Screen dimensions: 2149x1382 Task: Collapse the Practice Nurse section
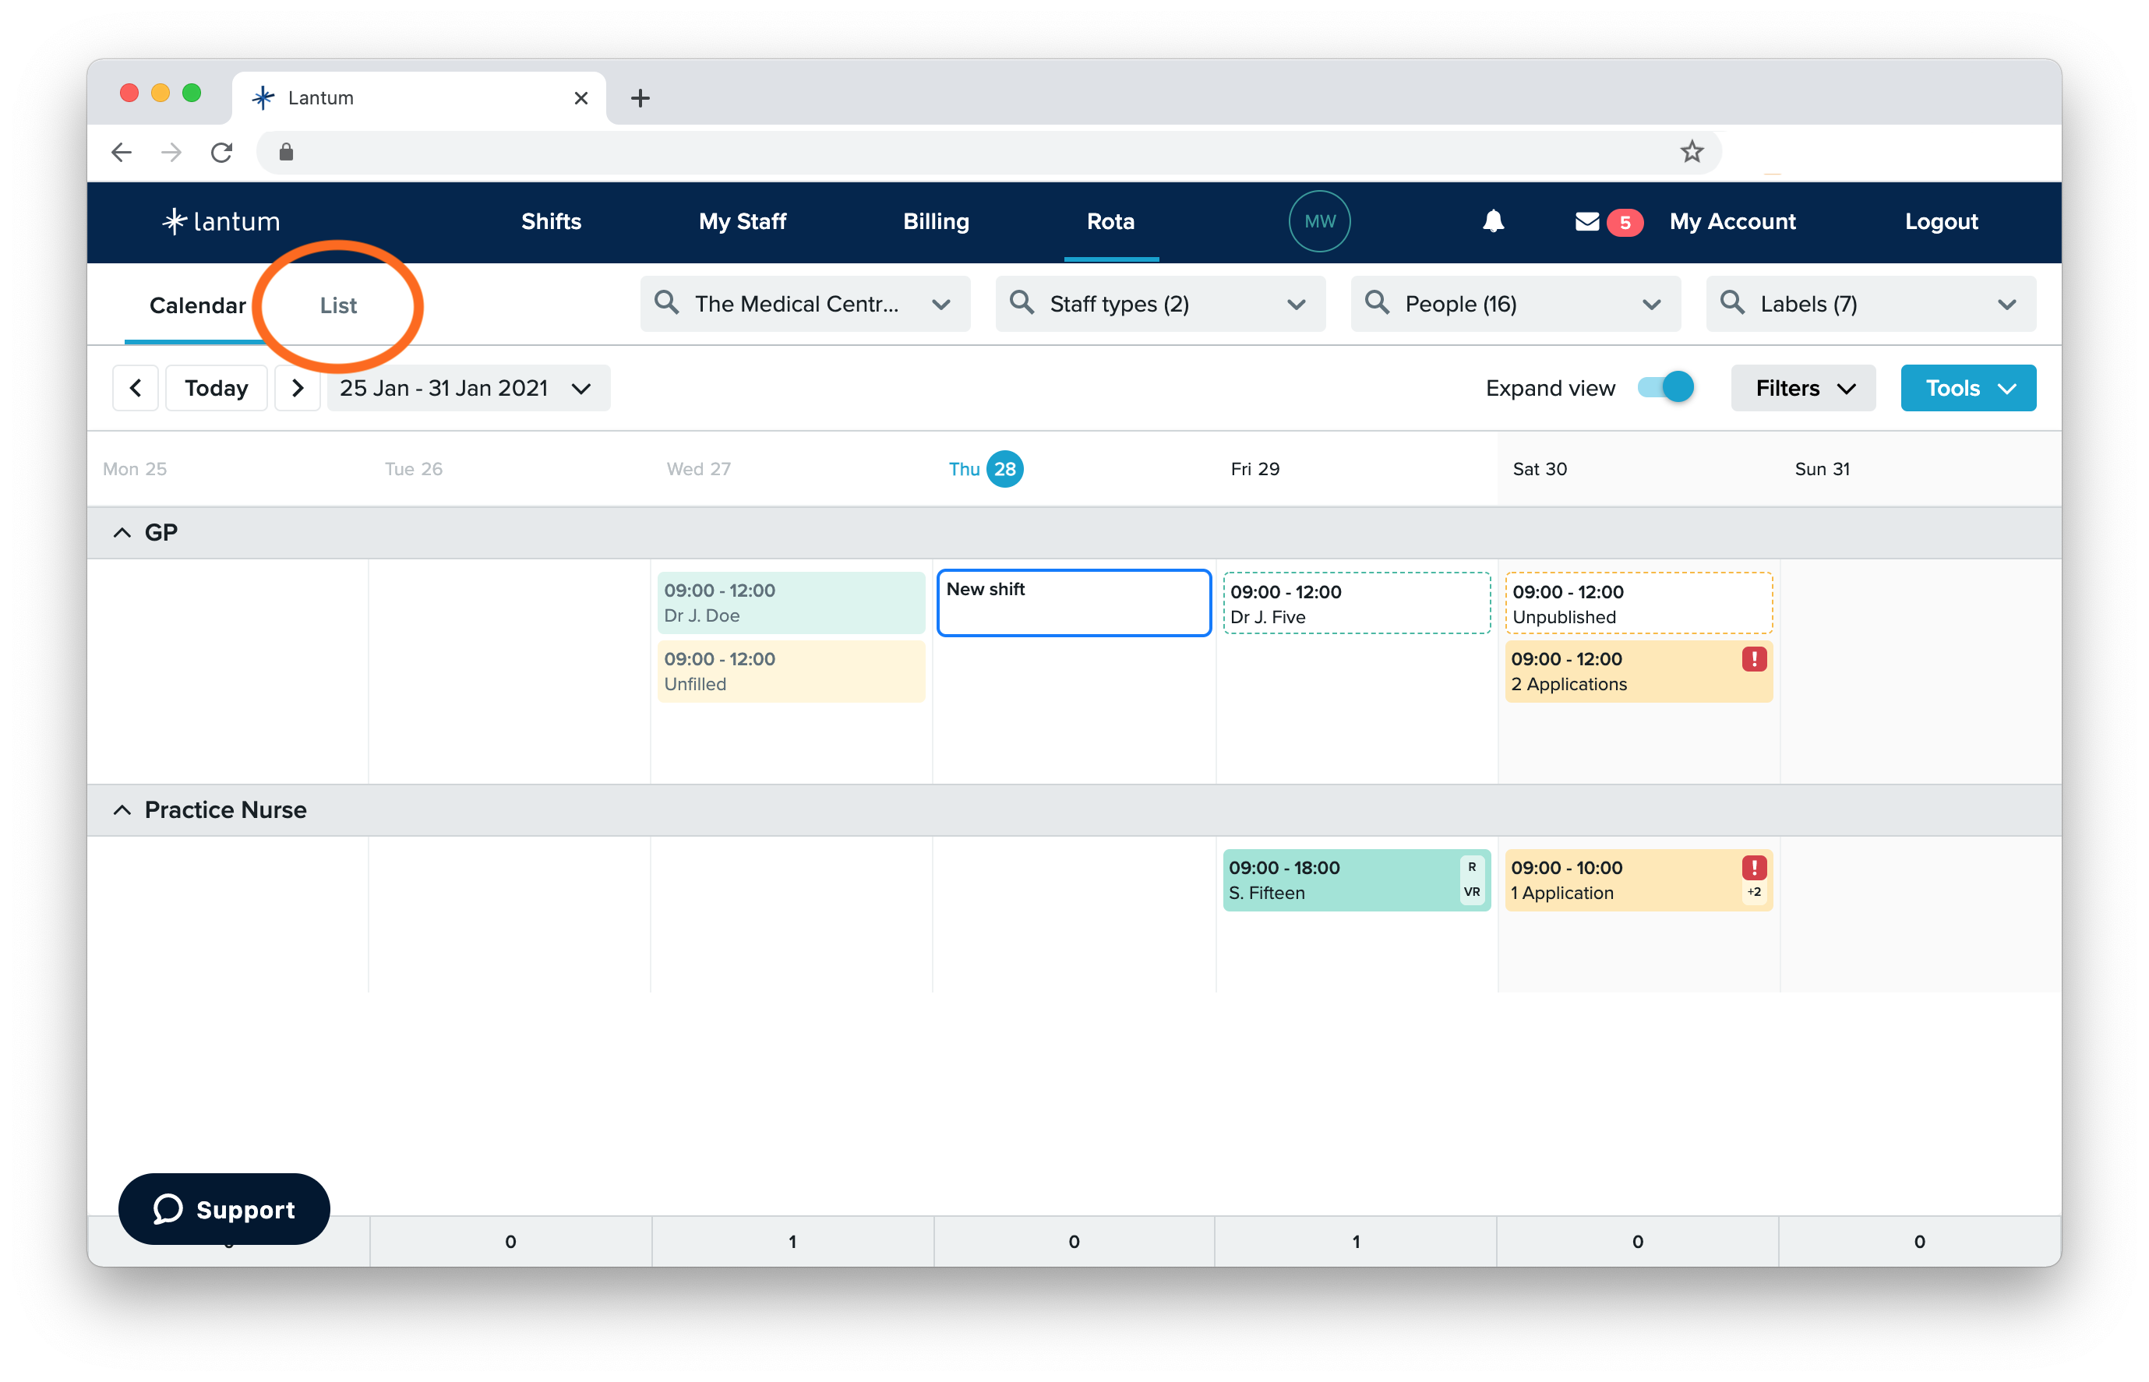pos(123,809)
